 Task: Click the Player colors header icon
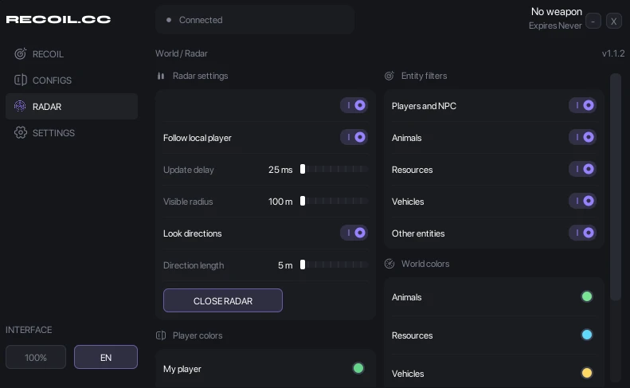[x=161, y=335]
